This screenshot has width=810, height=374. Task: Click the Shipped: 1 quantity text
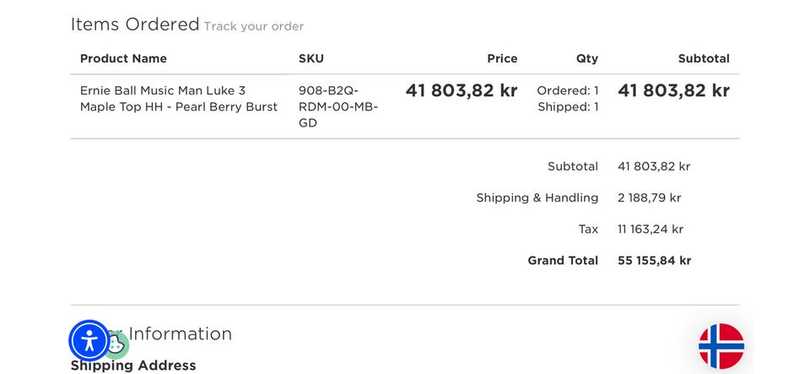[x=568, y=107]
